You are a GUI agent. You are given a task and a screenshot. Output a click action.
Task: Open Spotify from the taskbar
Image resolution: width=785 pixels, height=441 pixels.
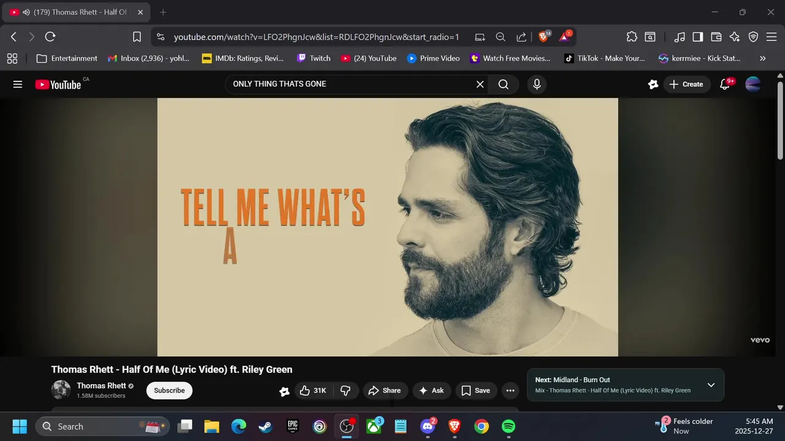508,426
